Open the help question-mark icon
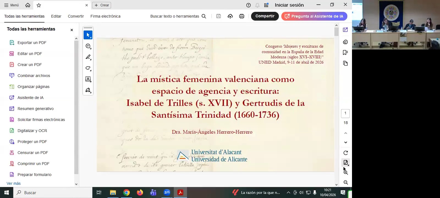 [248, 5]
